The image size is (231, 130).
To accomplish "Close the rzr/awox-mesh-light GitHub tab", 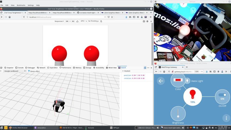I will 98,13.
